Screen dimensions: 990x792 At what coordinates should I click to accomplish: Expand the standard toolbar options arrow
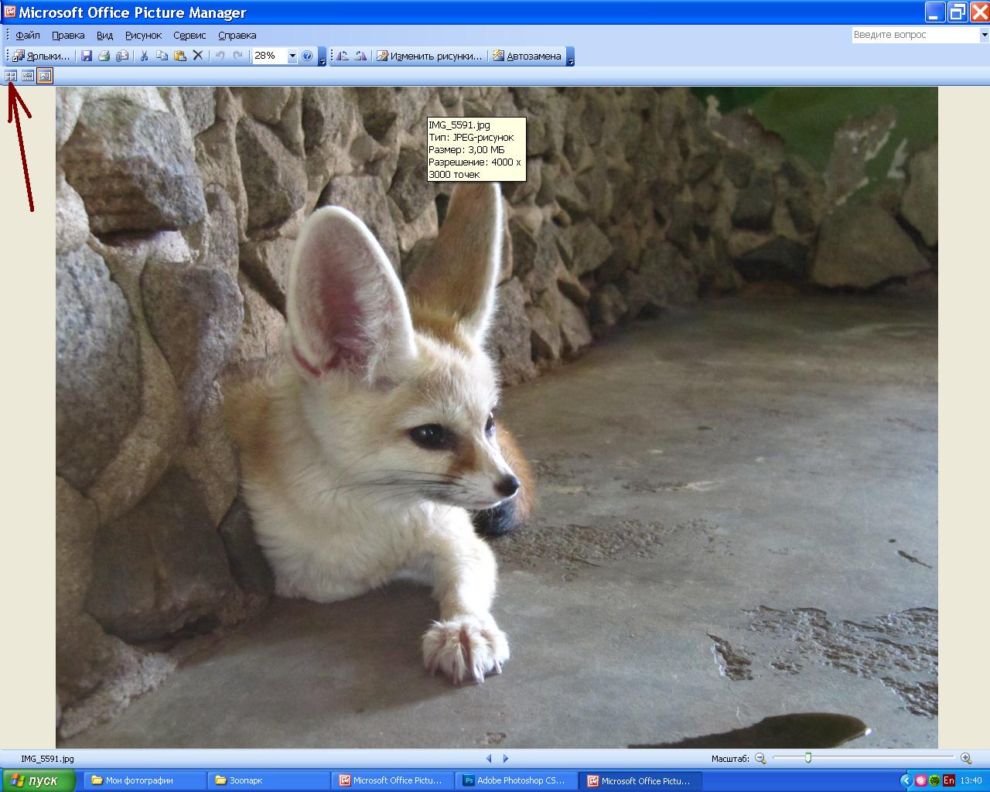pos(323,56)
